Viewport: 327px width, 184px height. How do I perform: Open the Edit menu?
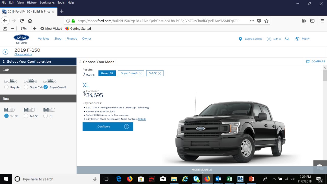[x=12, y=3]
